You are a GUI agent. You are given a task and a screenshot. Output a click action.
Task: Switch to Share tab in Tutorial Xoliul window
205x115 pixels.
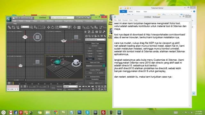tap(138, 11)
